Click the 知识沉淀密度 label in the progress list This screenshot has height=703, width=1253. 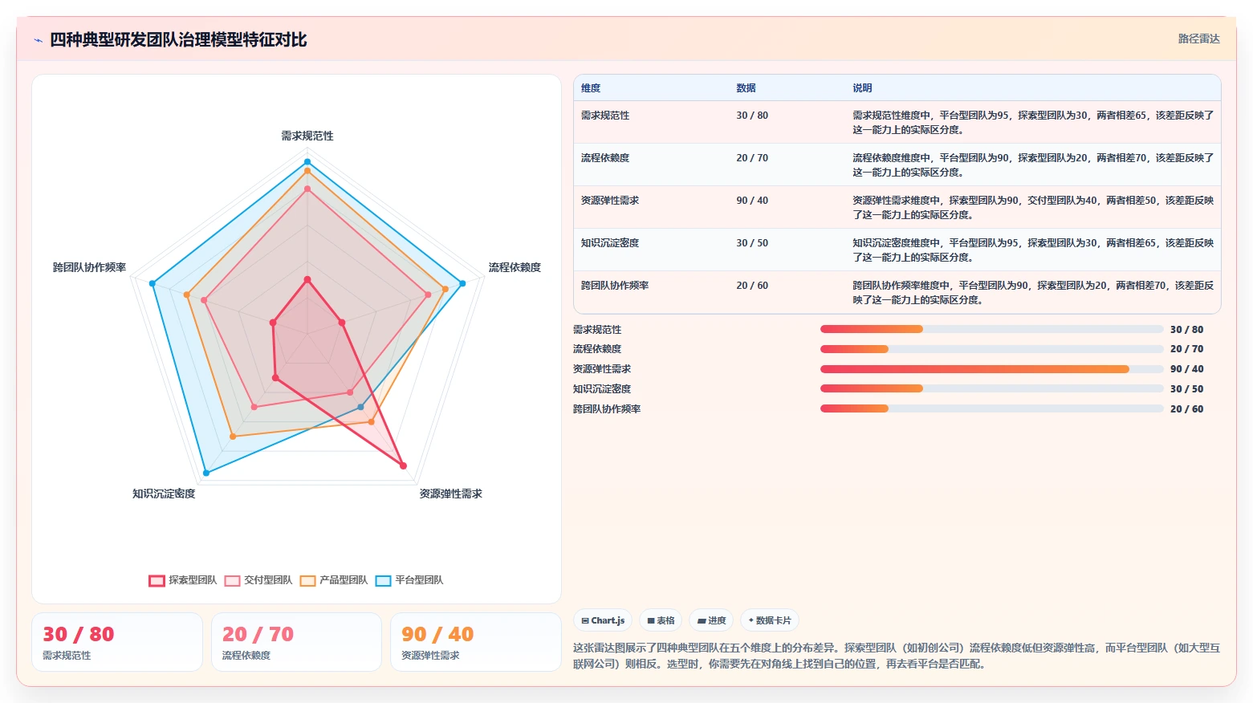coord(602,389)
